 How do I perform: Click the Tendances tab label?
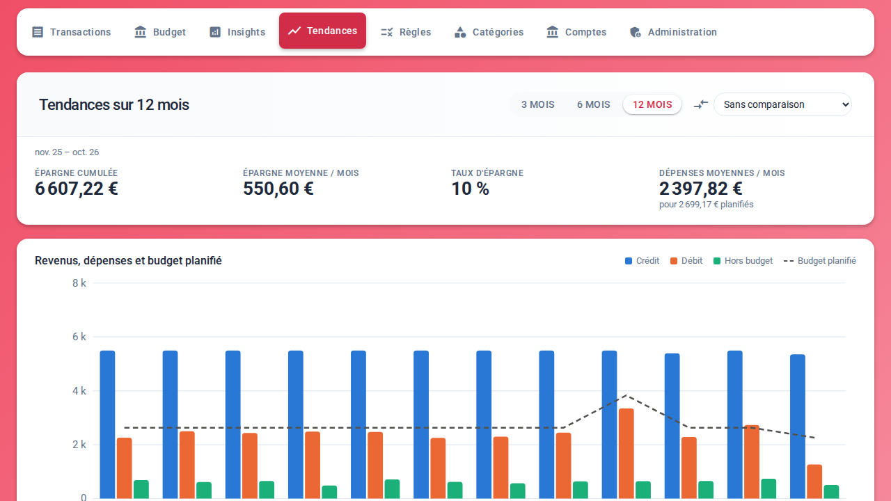click(x=332, y=31)
